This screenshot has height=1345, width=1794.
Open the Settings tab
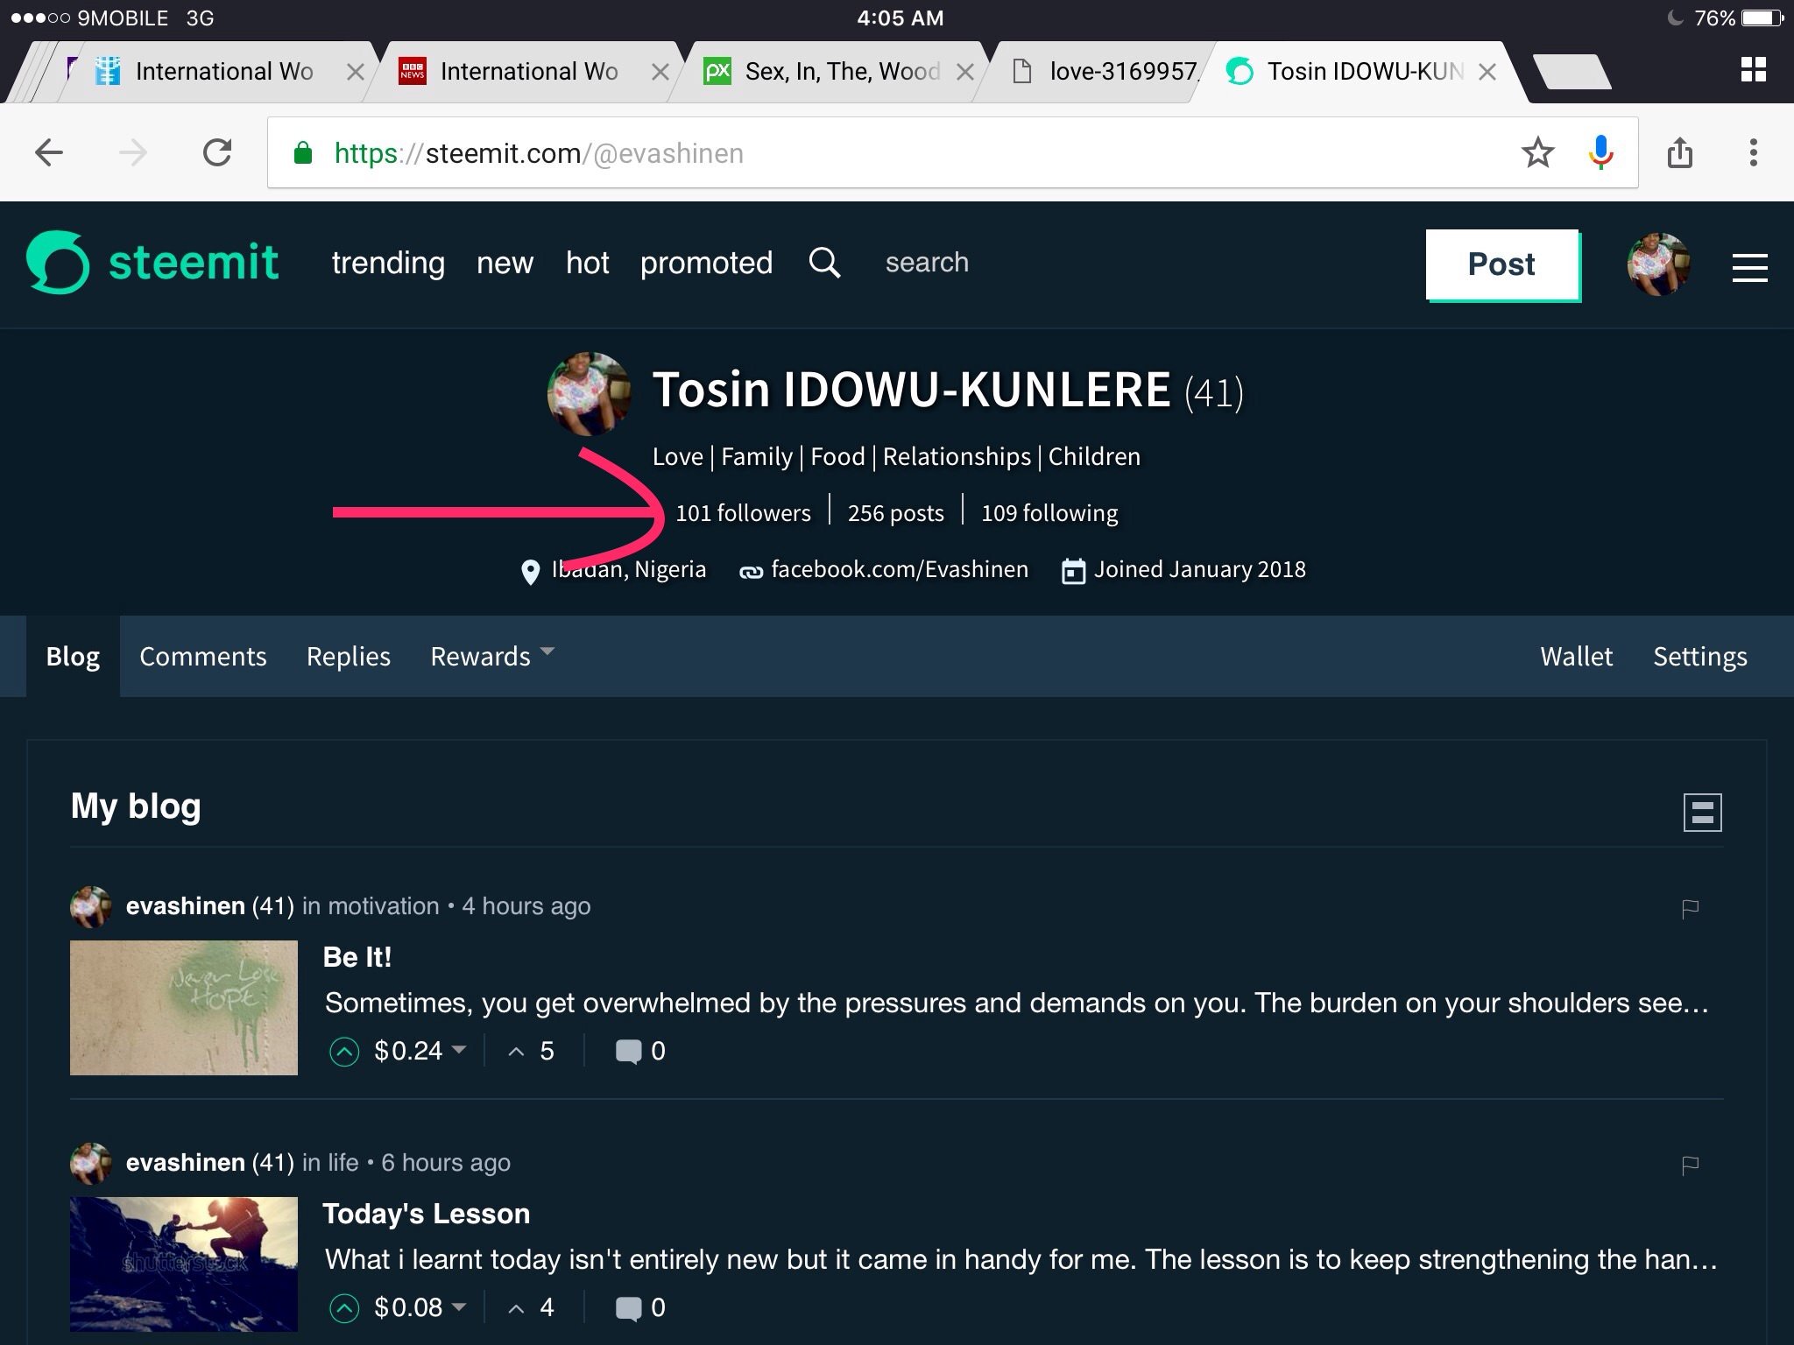point(1699,656)
